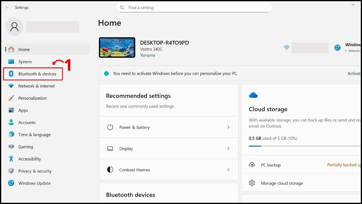
Task: Click the Power & battery power icon
Action: [x=110, y=127]
